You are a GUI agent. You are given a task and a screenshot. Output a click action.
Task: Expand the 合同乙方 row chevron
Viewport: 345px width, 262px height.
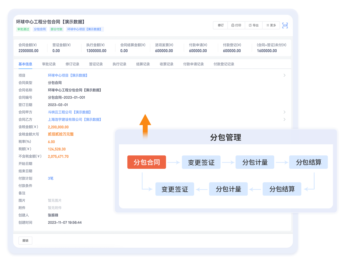(284, 119)
